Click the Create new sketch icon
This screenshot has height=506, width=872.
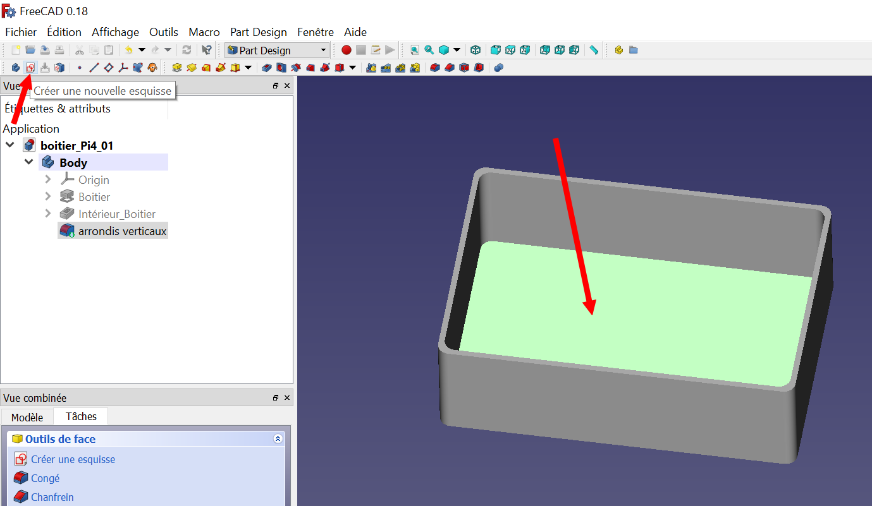30,68
